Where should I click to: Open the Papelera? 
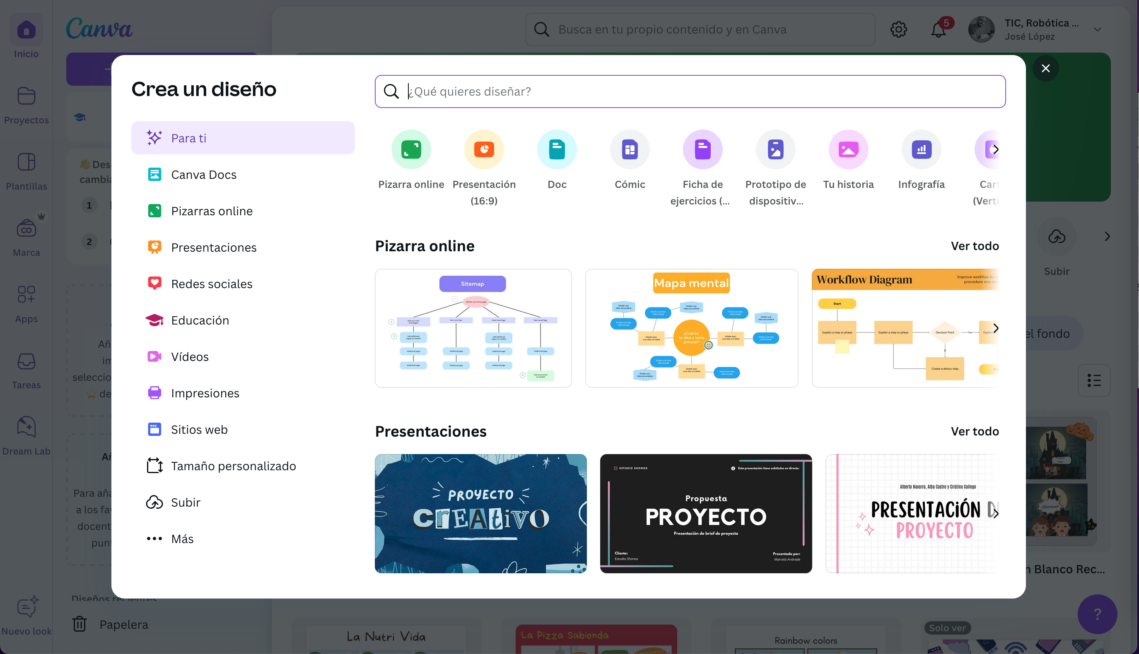pos(123,624)
